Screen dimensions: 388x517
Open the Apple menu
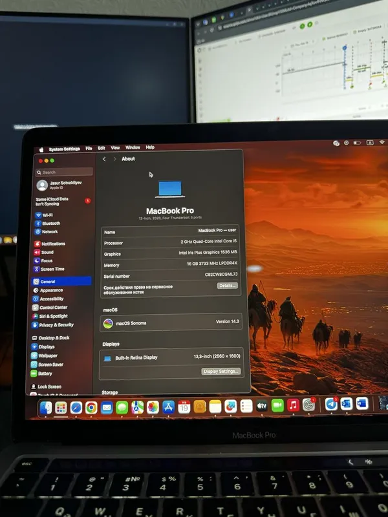pos(41,150)
